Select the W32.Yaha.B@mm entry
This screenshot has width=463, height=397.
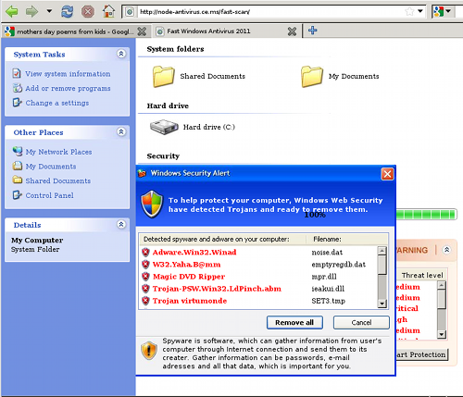186,265
